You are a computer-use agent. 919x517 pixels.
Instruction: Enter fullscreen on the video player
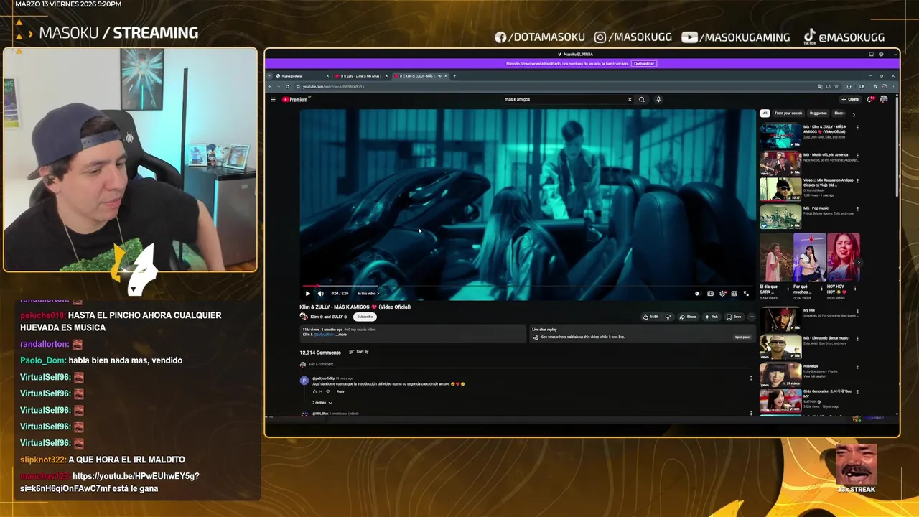(746, 293)
